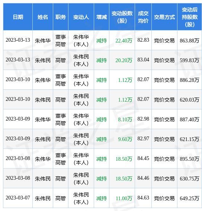Select the 887.40万 holdings cell
This screenshot has width=202, height=211.
click(189, 119)
